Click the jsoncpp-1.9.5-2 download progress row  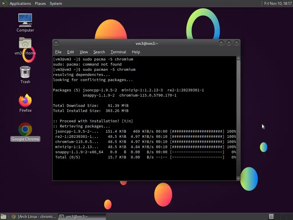point(146,131)
